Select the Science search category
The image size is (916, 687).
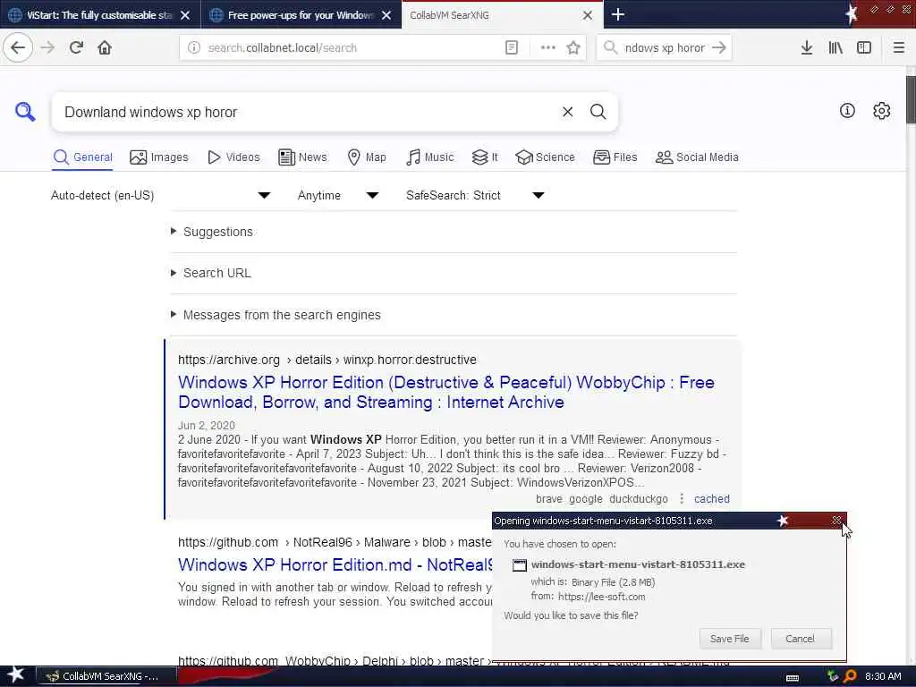545,157
